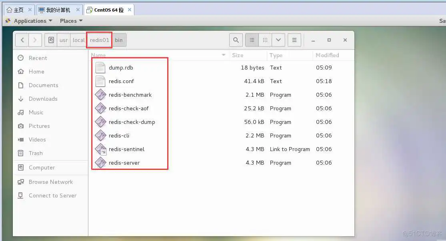Expand the Places menu
The image size is (446, 241).
(68, 20)
